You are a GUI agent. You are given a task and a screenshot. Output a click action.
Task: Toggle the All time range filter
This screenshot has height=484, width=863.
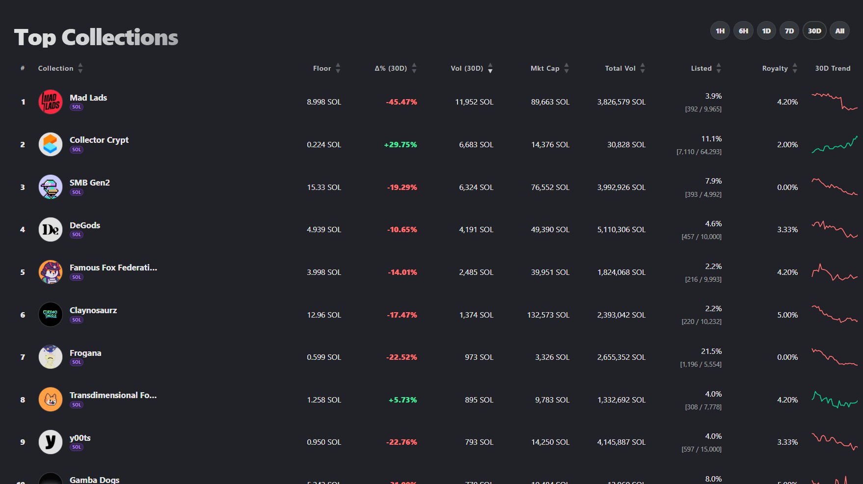click(x=839, y=31)
